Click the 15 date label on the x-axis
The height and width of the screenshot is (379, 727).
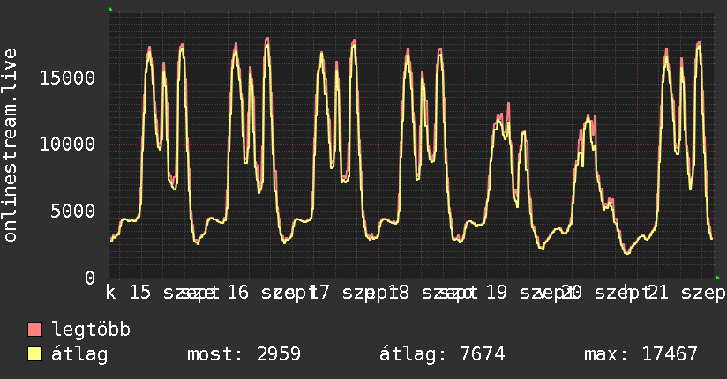tap(140, 293)
